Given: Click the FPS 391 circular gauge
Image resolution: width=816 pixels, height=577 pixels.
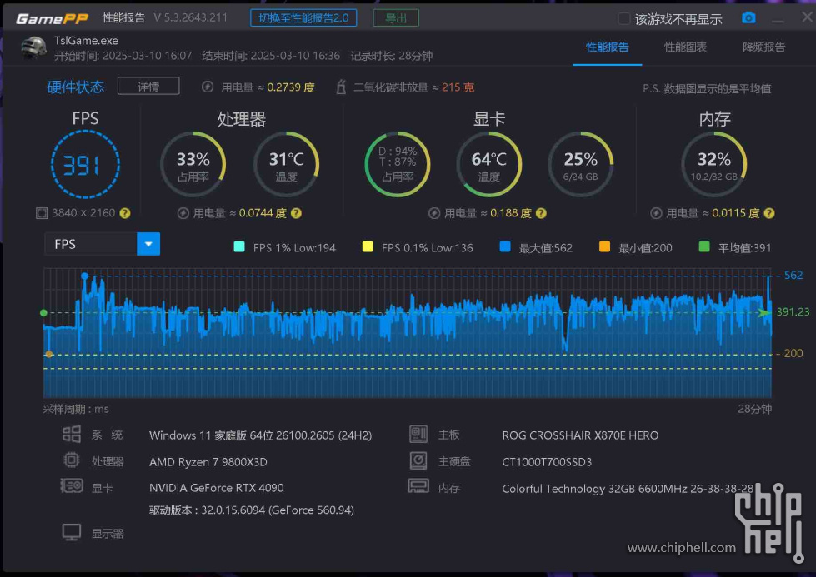Looking at the screenshot, I should pyautogui.click(x=85, y=165).
